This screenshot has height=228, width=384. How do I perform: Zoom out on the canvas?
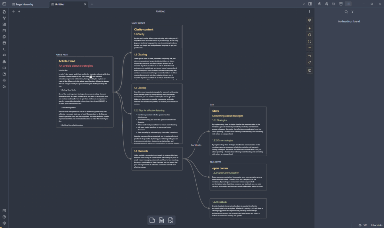click(x=310, y=48)
